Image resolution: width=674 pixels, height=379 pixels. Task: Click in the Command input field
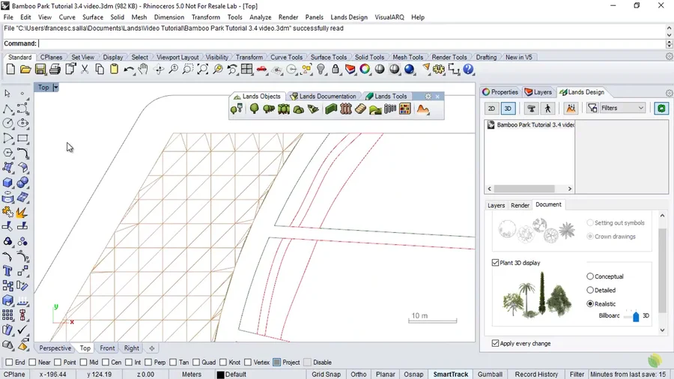[352, 43]
